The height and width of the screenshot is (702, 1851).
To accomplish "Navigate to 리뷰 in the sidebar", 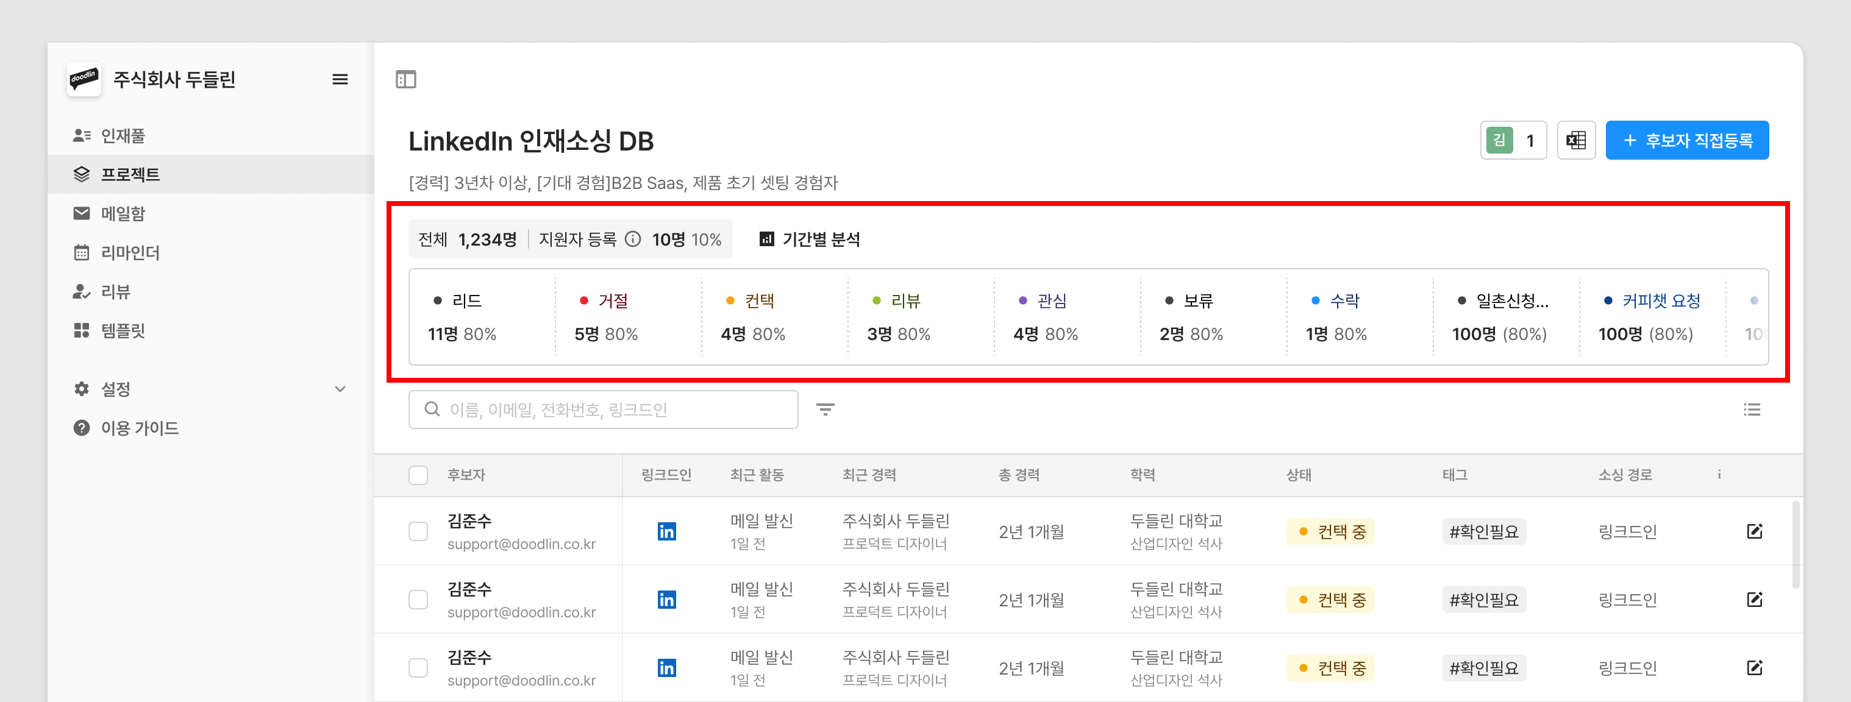I will (x=210, y=292).
